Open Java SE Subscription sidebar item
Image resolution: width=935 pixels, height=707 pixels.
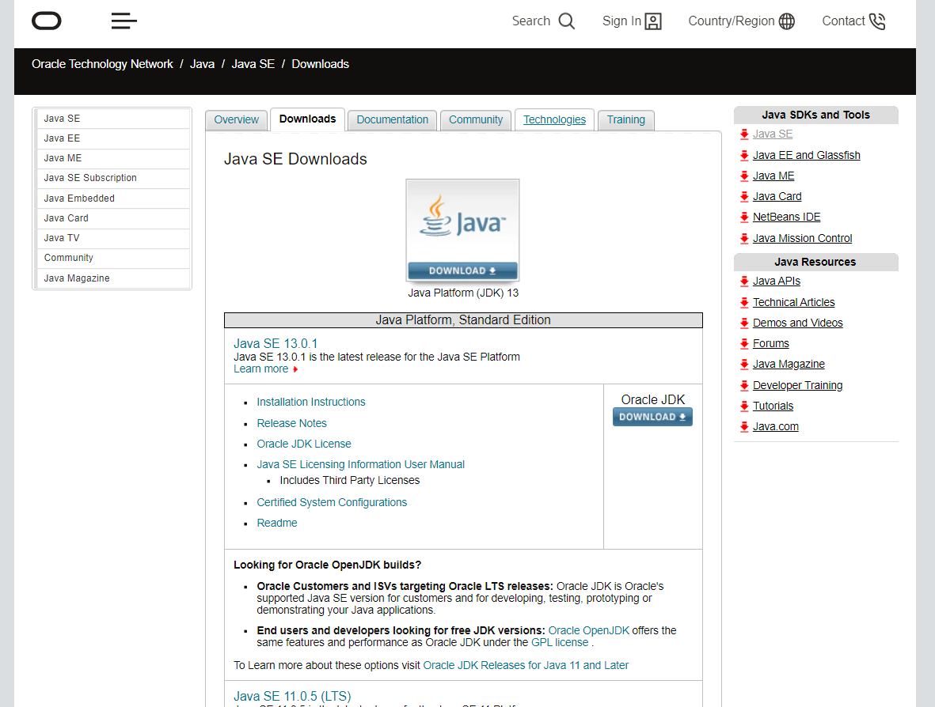point(113,178)
